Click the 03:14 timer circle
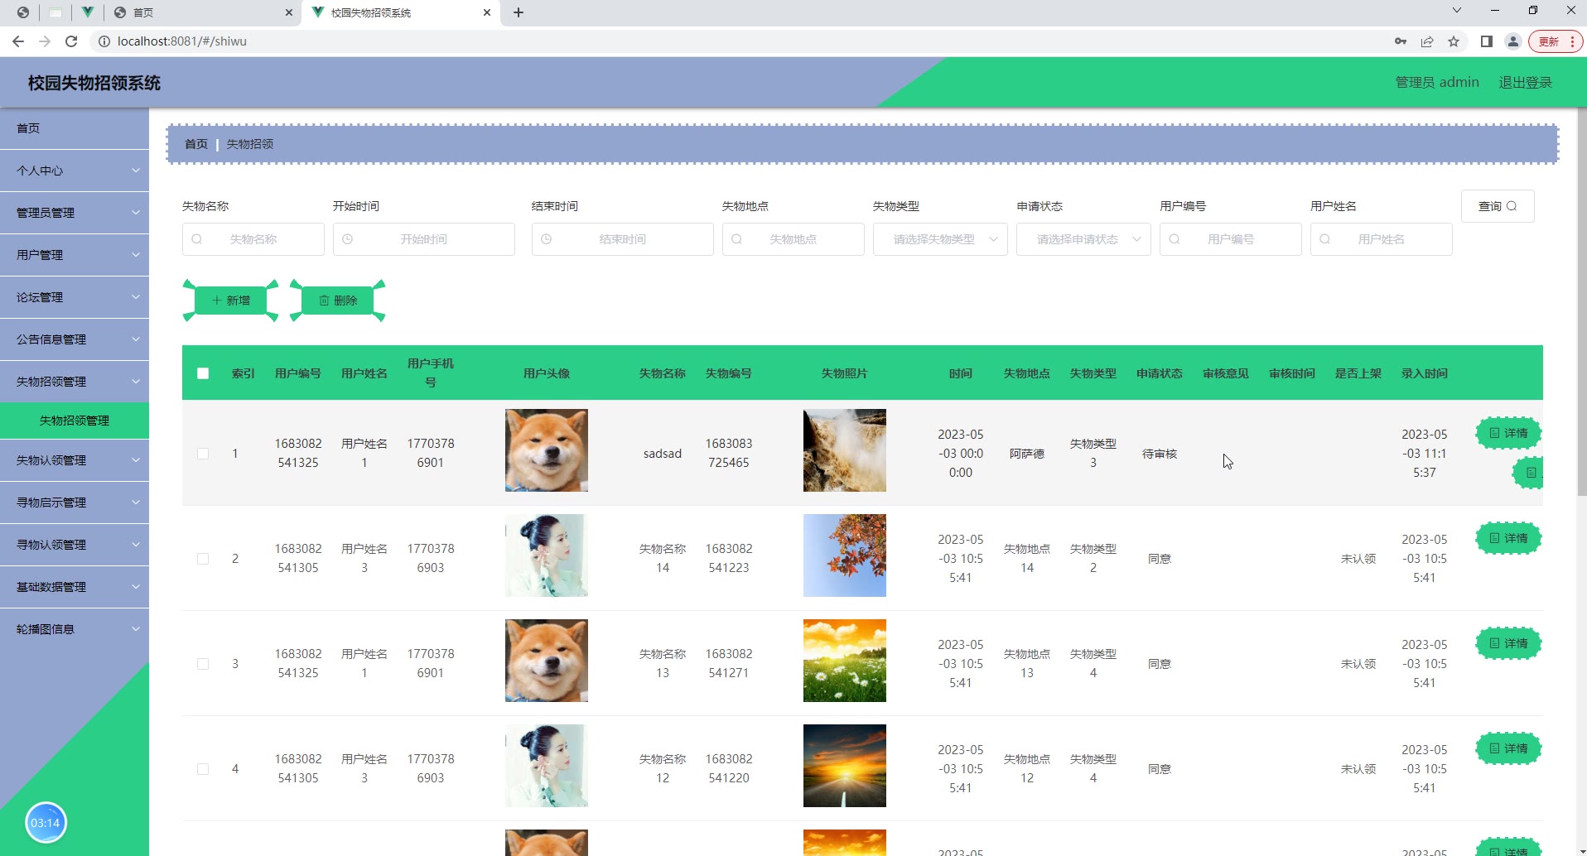 coord(46,823)
